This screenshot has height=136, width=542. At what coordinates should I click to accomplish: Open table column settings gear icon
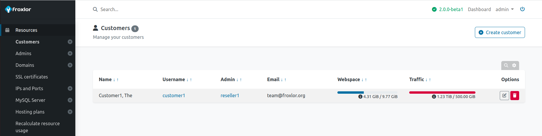514,65
